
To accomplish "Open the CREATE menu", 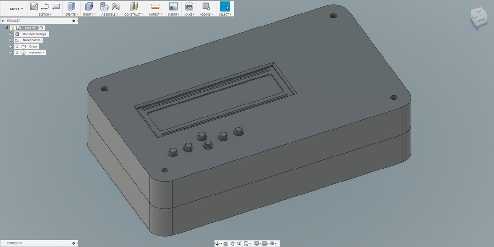I will pyautogui.click(x=71, y=14).
